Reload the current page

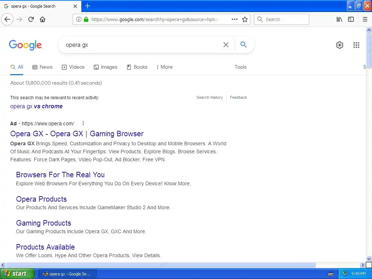pyautogui.click(x=31, y=19)
